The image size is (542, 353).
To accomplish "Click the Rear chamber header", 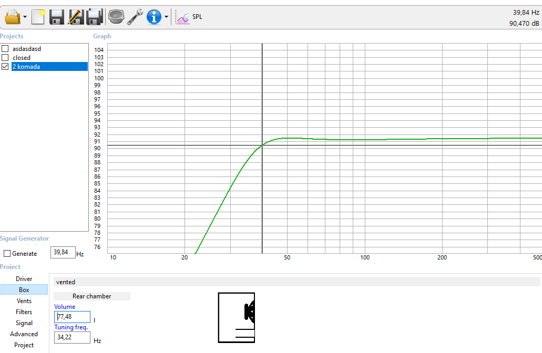I will click(x=92, y=296).
